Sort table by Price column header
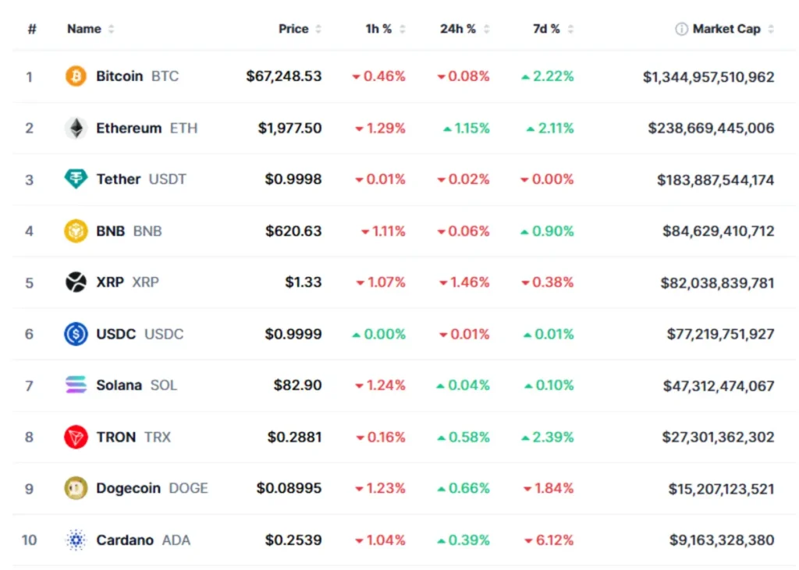Screen dimensions: 799x570 pos(293,29)
